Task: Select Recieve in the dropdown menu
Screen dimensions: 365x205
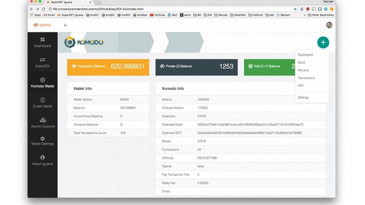Action: click(x=303, y=70)
